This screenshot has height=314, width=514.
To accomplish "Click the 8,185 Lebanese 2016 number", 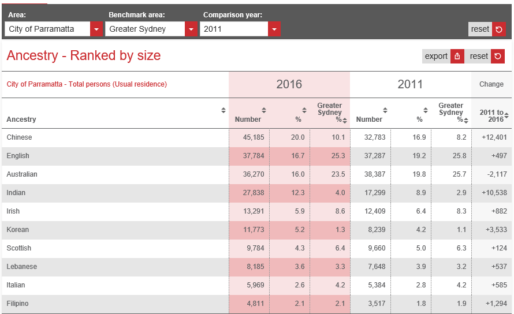I will point(255,267).
